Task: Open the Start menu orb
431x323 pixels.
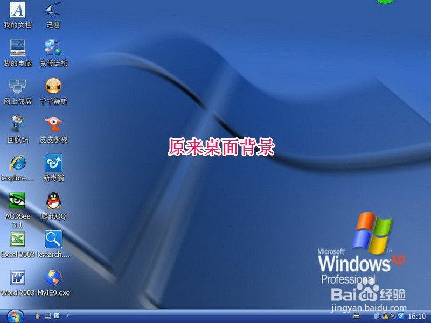Action: [15, 317]
